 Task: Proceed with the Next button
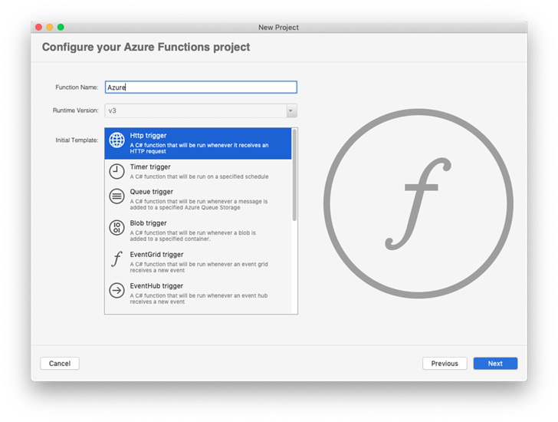click(x=495, y=364)
